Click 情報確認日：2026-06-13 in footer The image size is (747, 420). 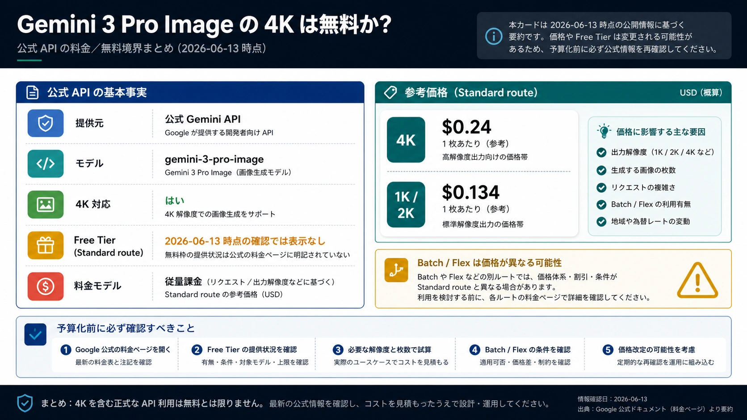(612, 399)
